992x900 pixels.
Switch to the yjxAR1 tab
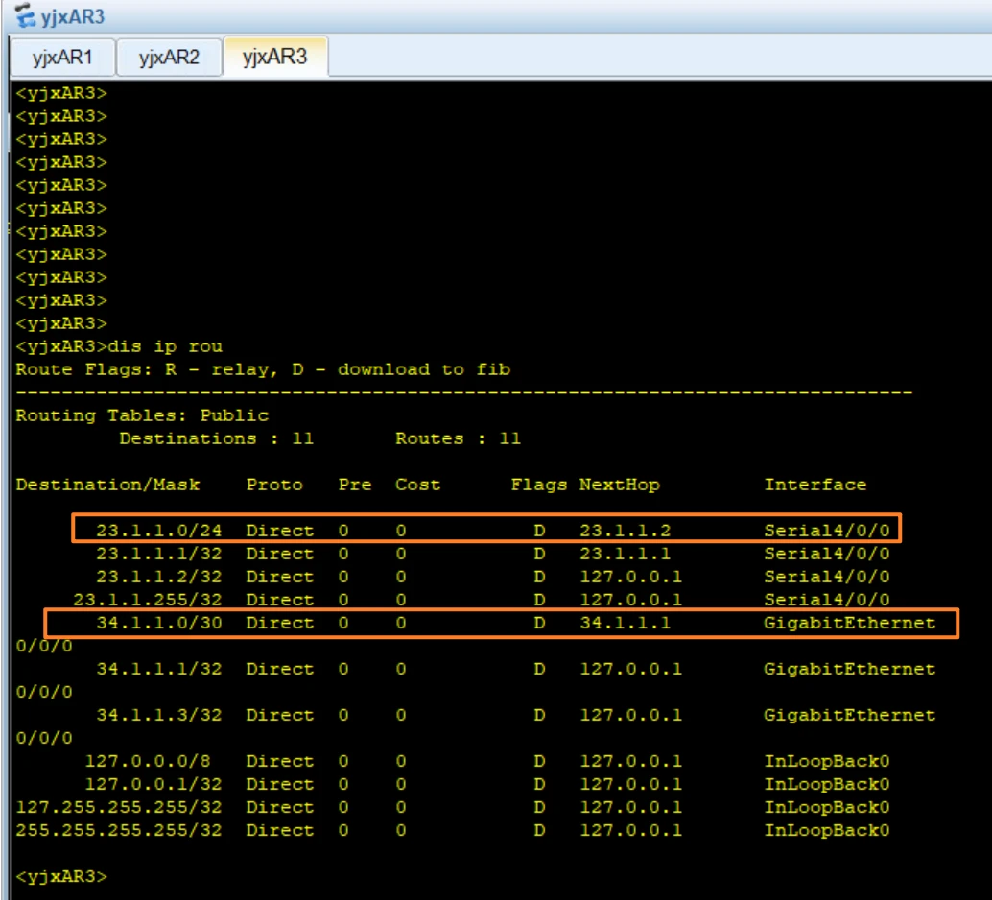tap(61, 58)
